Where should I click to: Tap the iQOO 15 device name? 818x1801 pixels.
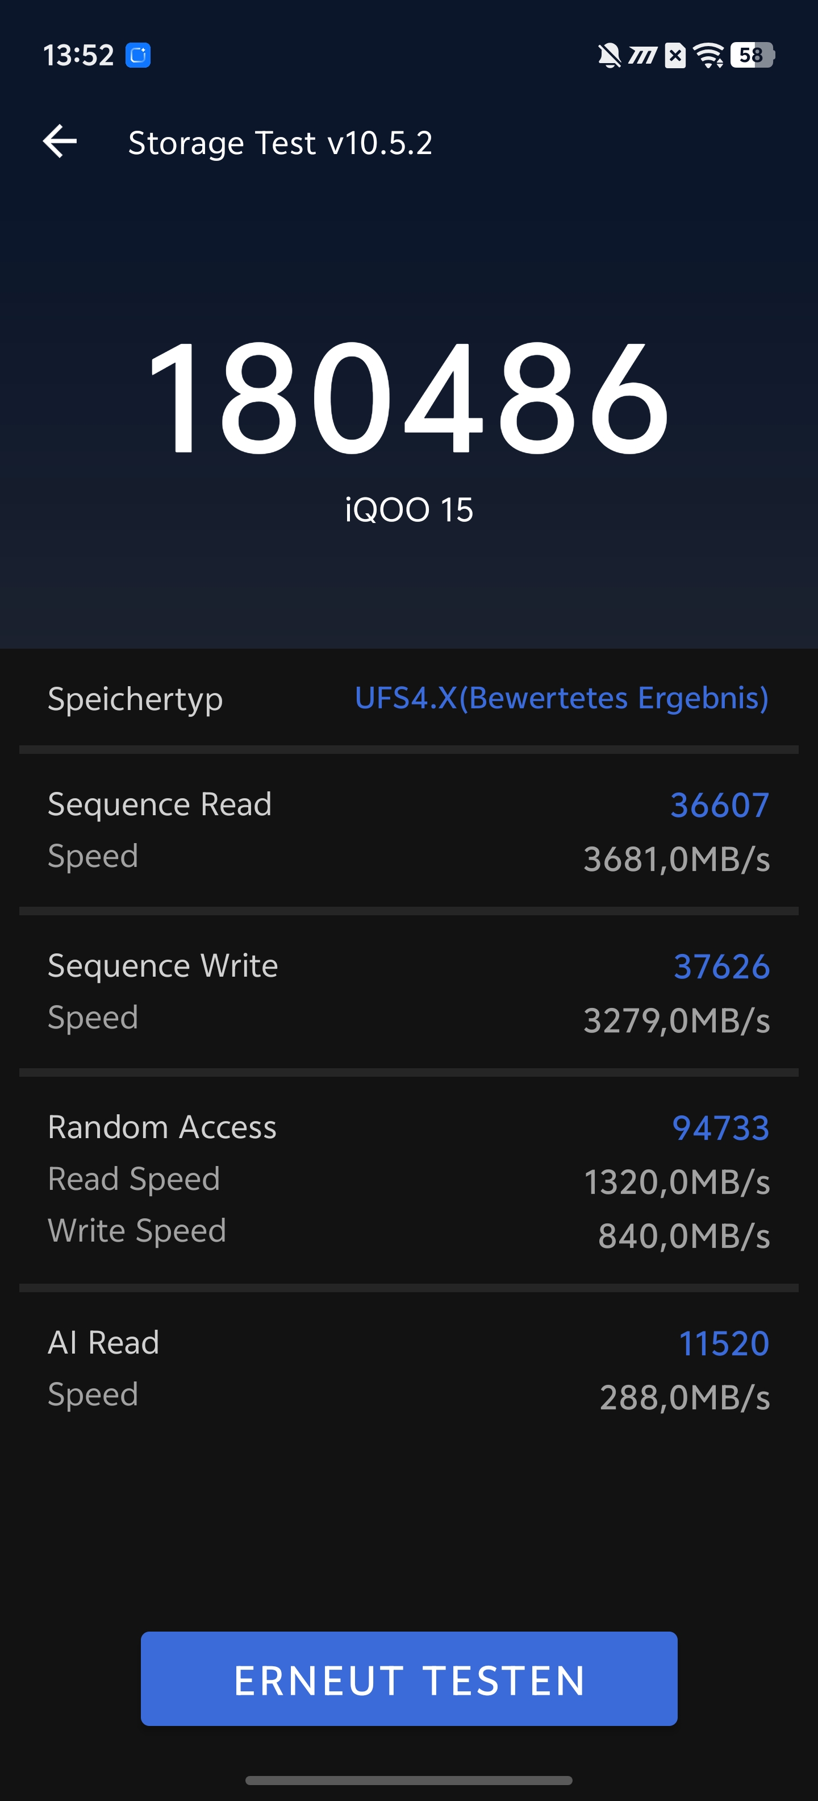(408, 510)
